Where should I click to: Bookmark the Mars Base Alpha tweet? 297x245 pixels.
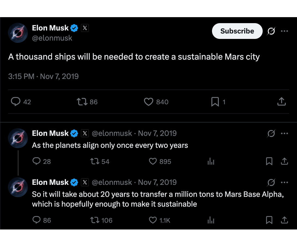pyautogui.click(x=269, y=220)
